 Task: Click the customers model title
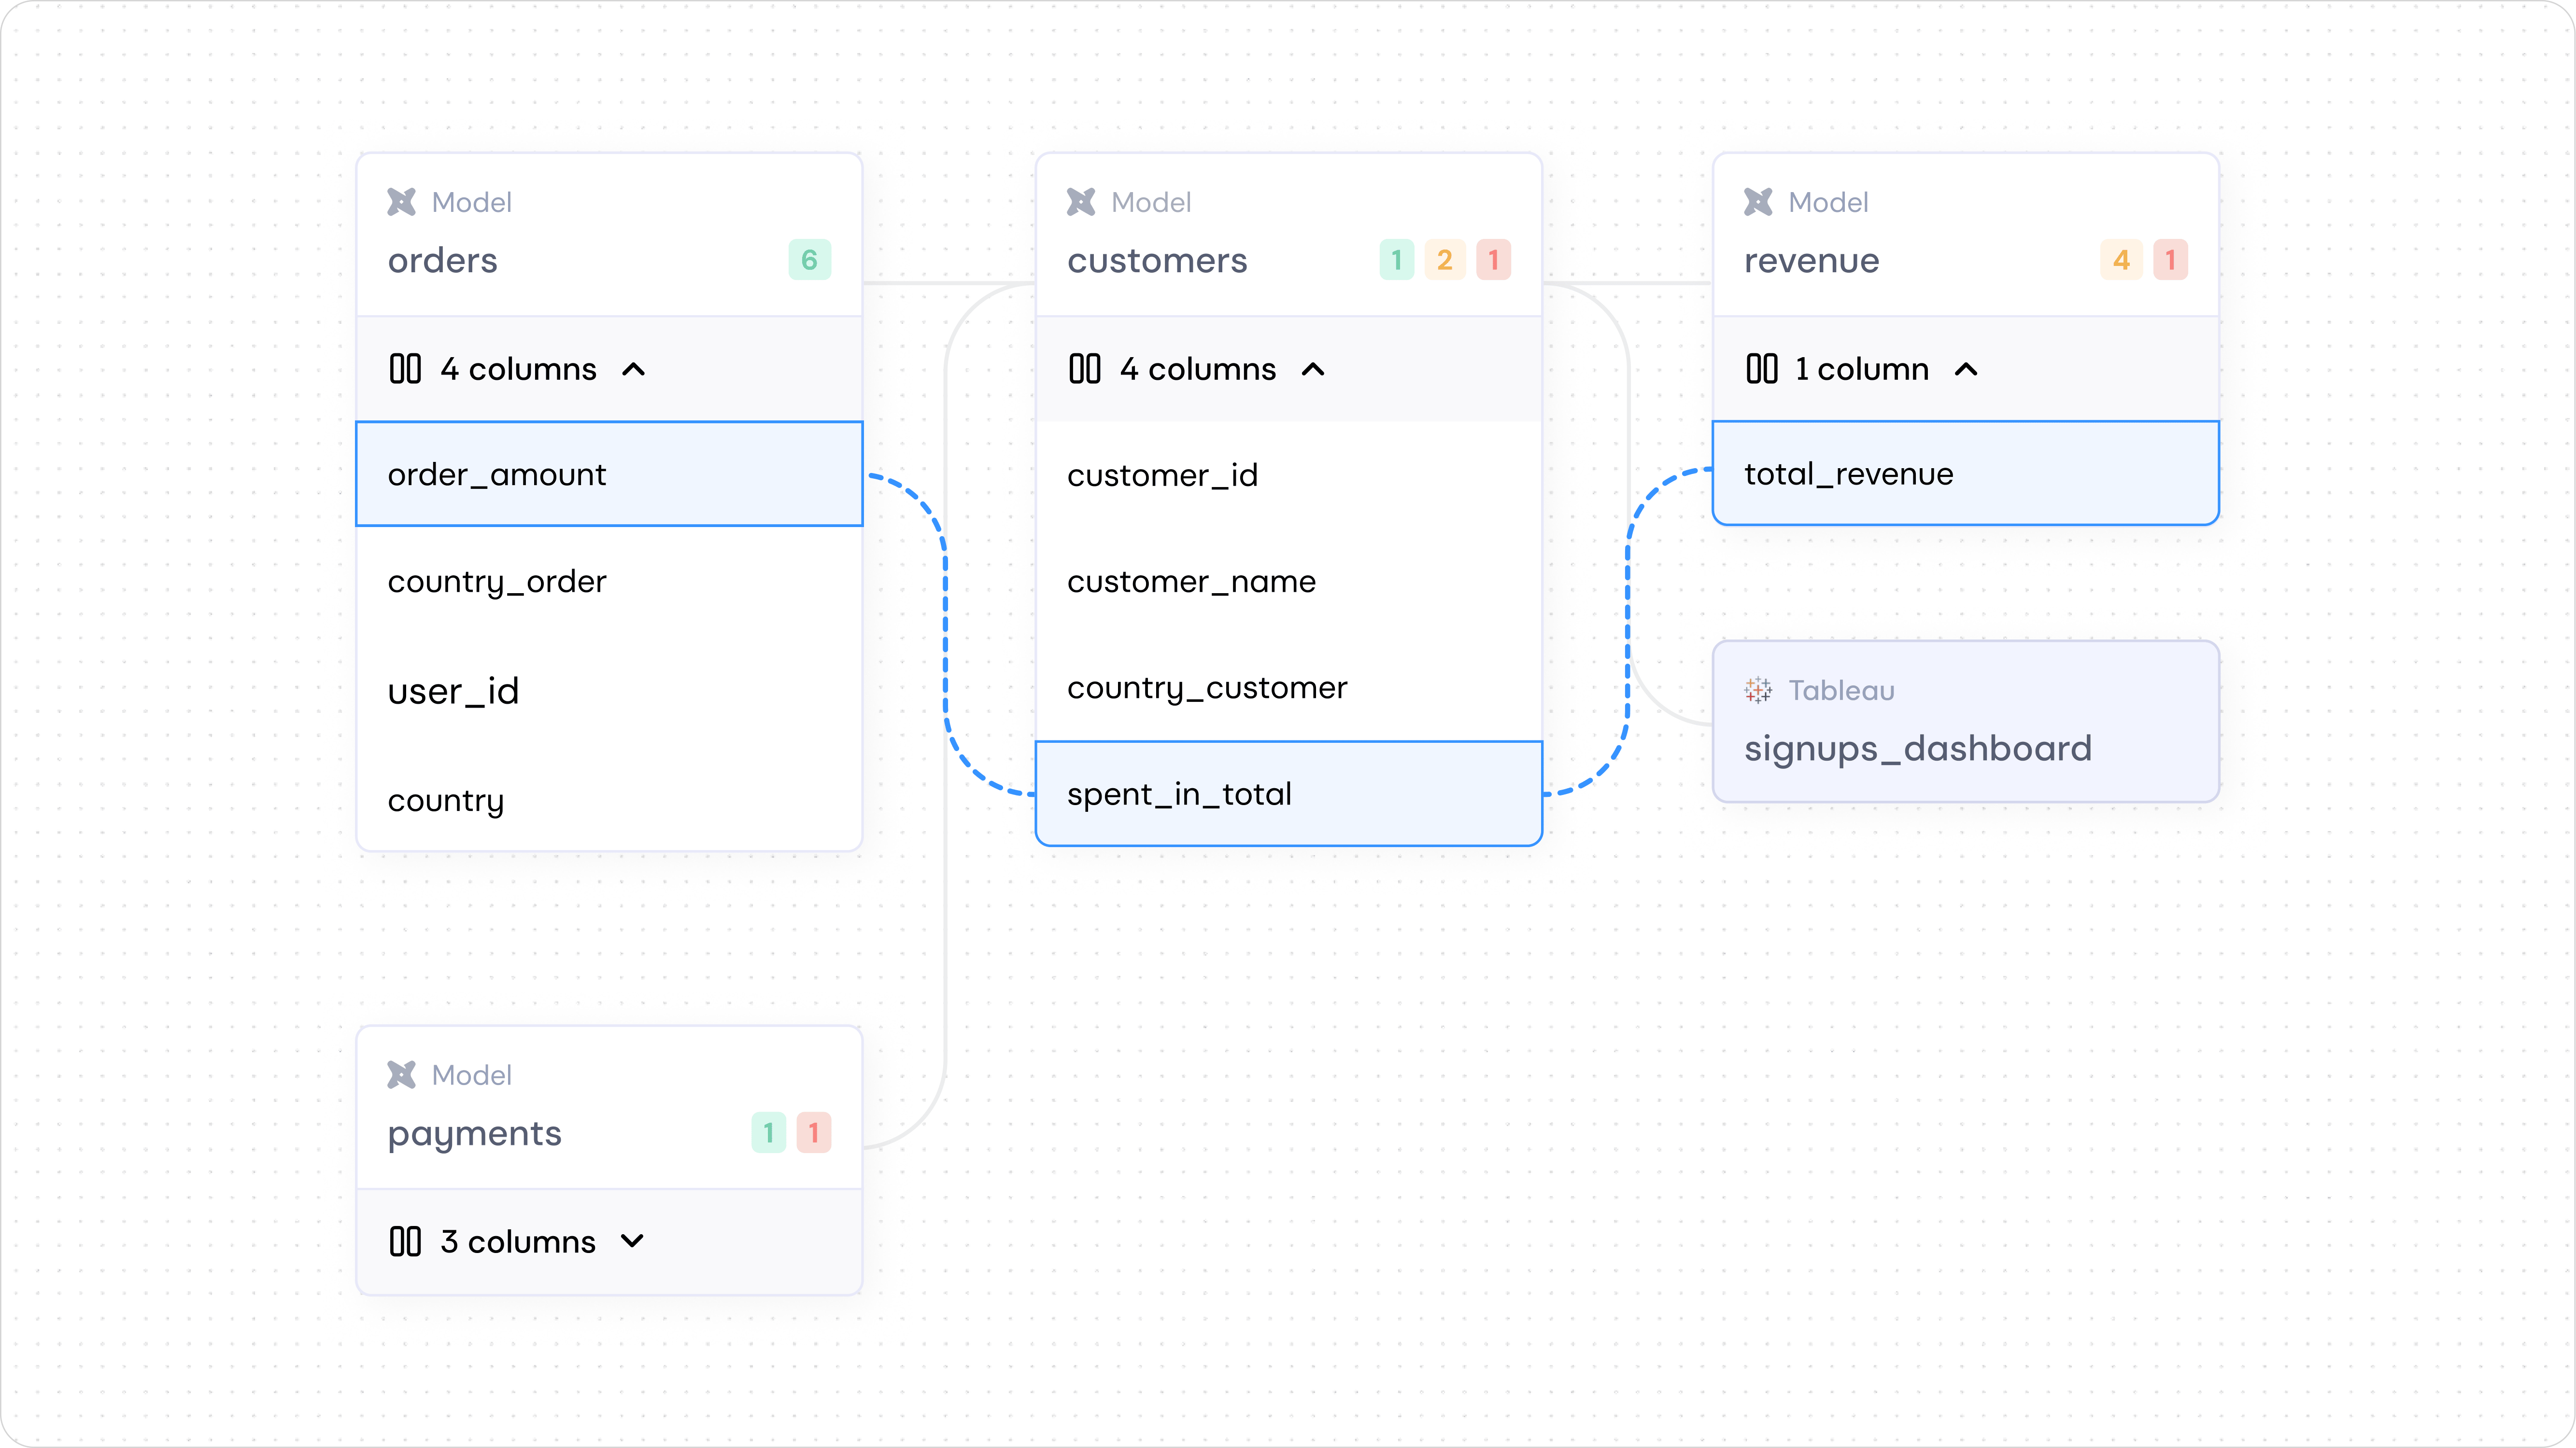[1157, 261]
